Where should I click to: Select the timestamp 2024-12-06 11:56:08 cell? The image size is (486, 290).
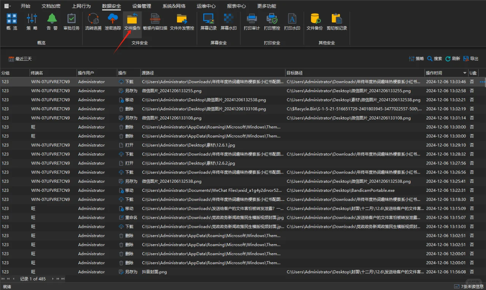point(446,272)
